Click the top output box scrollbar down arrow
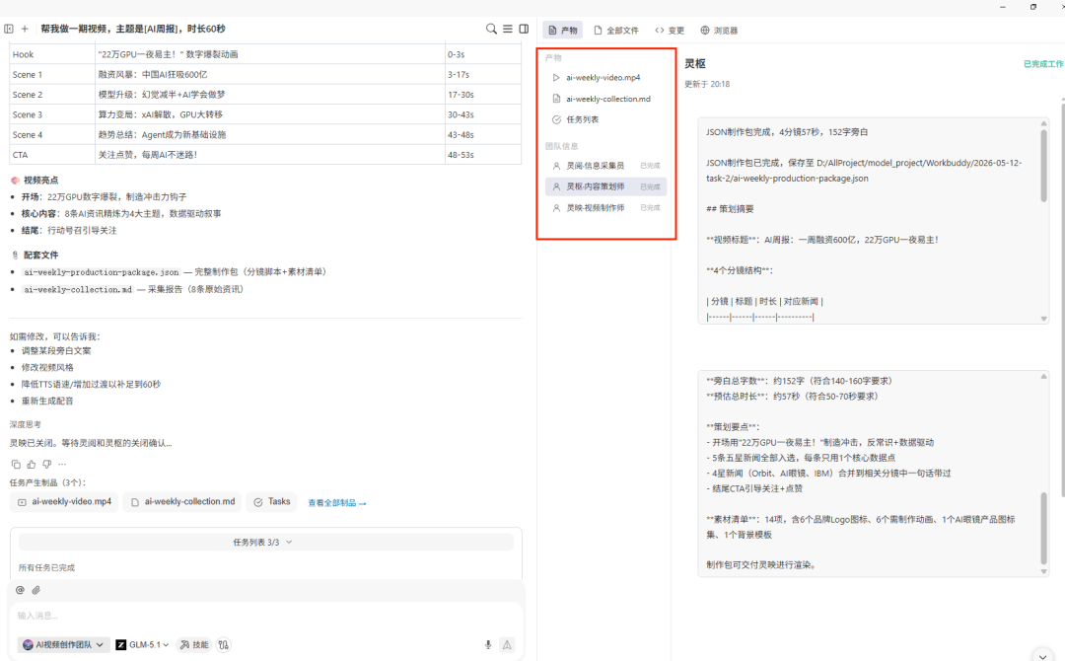Image resolution: width=1065 pixels, height=661 pixels. click(1044, 319)
